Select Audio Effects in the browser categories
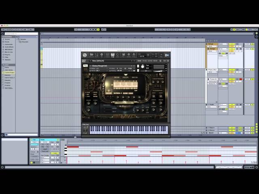 (x=9, y=47)
